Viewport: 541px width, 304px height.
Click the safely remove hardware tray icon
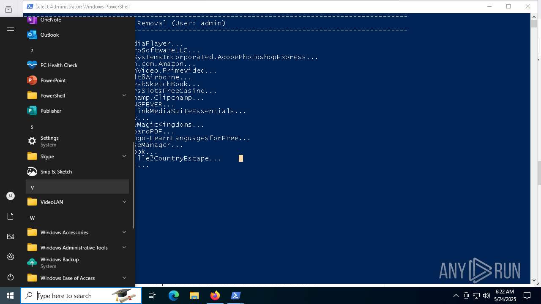point(466,296)
